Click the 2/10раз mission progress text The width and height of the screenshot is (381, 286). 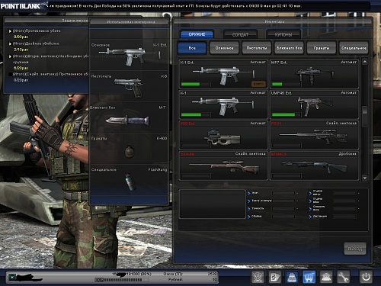point(21,50)
